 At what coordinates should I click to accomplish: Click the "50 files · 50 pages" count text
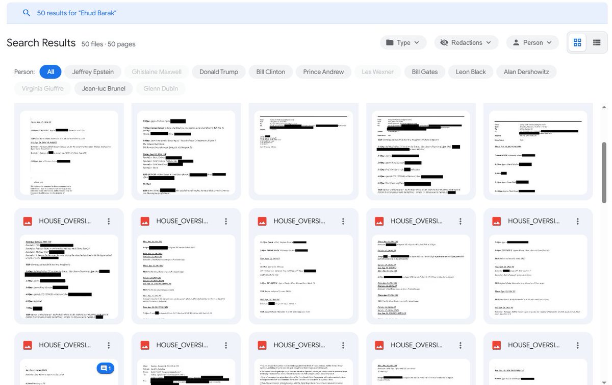[x=108, y=44]
